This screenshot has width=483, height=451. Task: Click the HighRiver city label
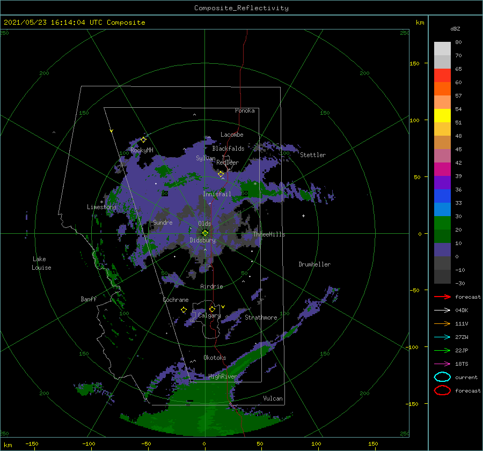pos(222,376)
